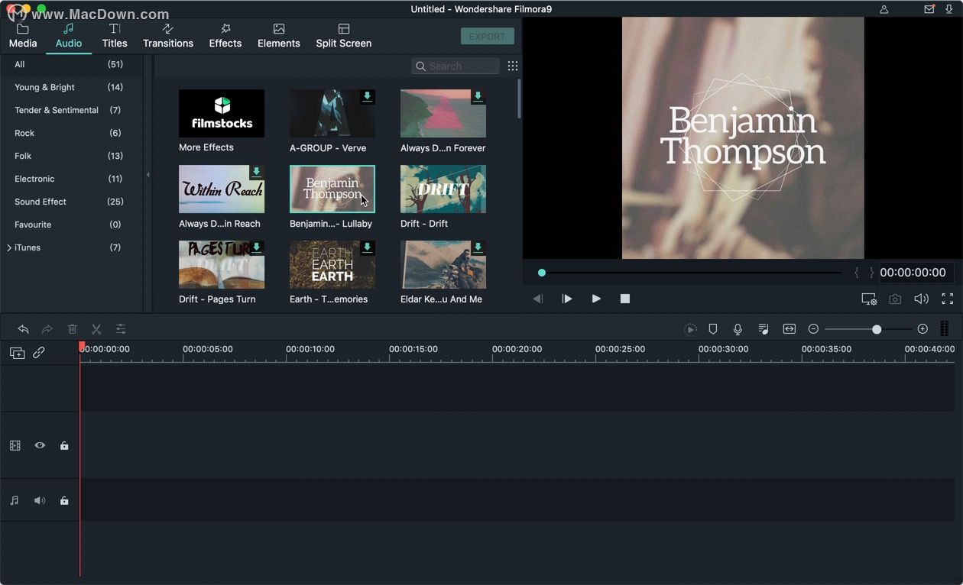The width and height of the screenshot is (963, 585).
Task: Open the edit adjustments sliders icon
Action: click(x=121, y=329)
